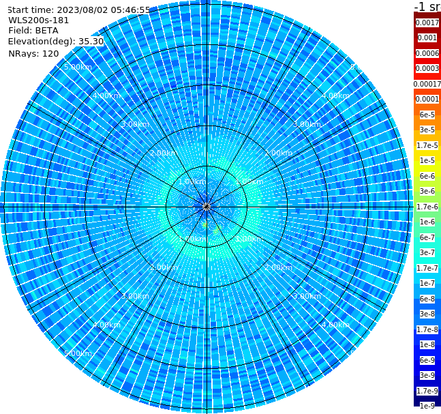Click the dark red top colorbar segment

pyautogui.click(x=427, y=15)
